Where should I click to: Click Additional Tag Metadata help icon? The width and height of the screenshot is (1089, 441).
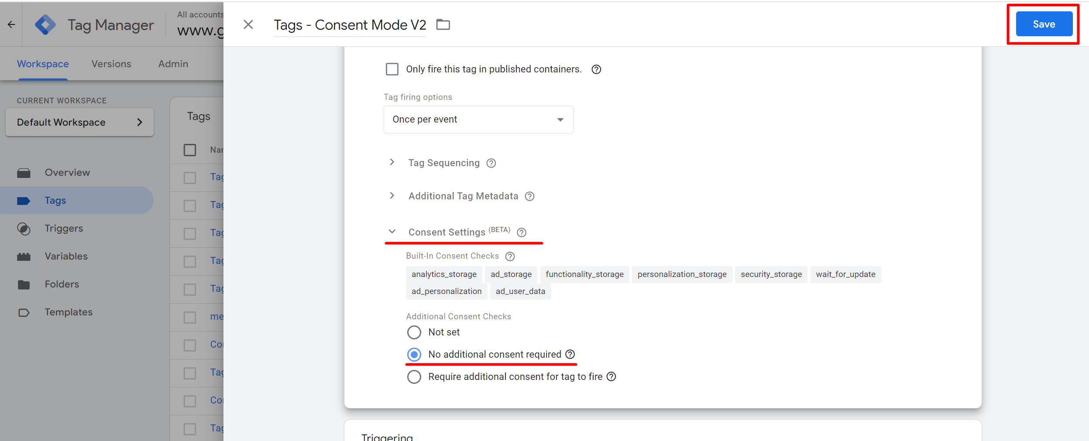[530, 196]
